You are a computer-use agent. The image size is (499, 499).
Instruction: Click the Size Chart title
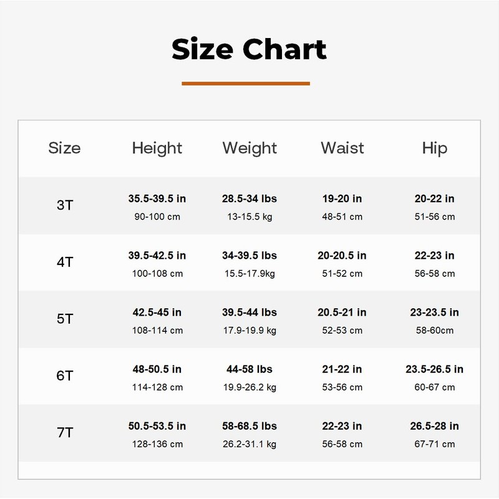249,49
